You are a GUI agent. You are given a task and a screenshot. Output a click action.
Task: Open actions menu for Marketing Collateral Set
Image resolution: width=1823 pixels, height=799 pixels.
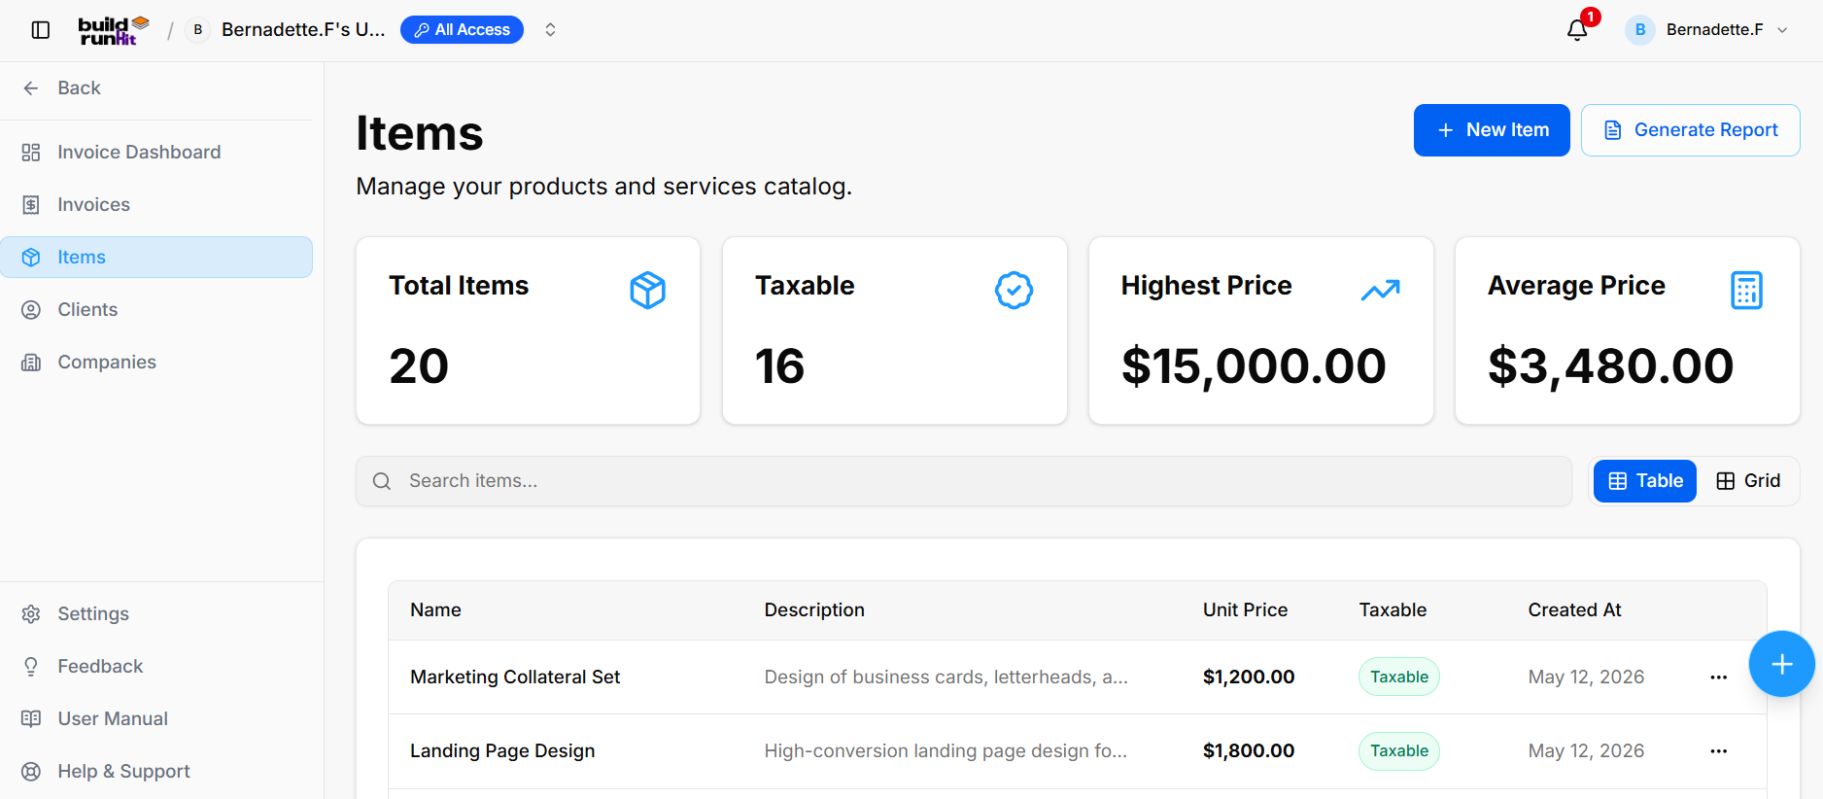1718,677
